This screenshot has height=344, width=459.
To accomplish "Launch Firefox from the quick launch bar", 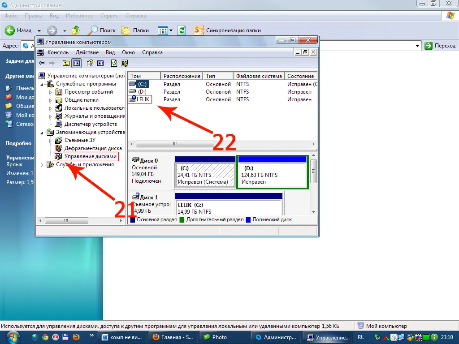I will pyautogui.click(x=76, y=337).
